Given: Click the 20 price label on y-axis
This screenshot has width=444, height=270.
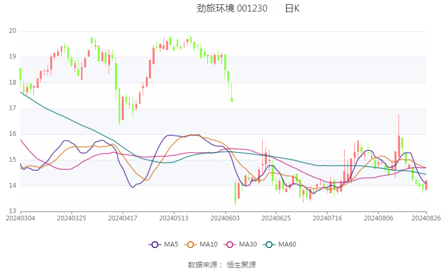Looking at the screenshot, I should tap(13, 31).
